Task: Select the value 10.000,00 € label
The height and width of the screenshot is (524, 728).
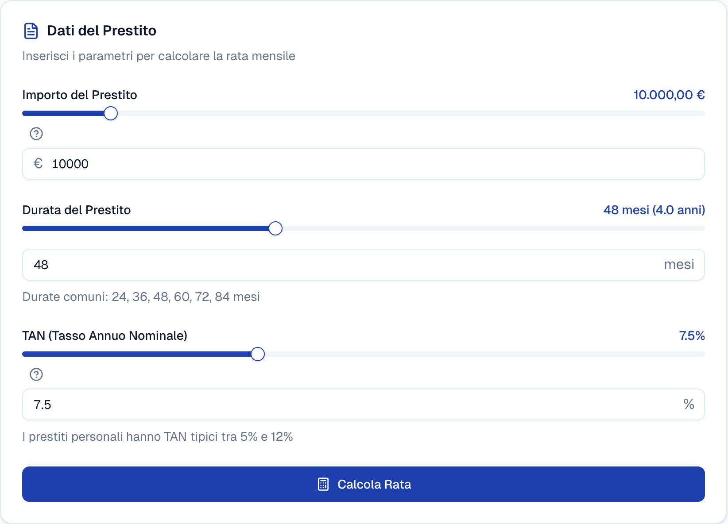Action: point(669,94)
